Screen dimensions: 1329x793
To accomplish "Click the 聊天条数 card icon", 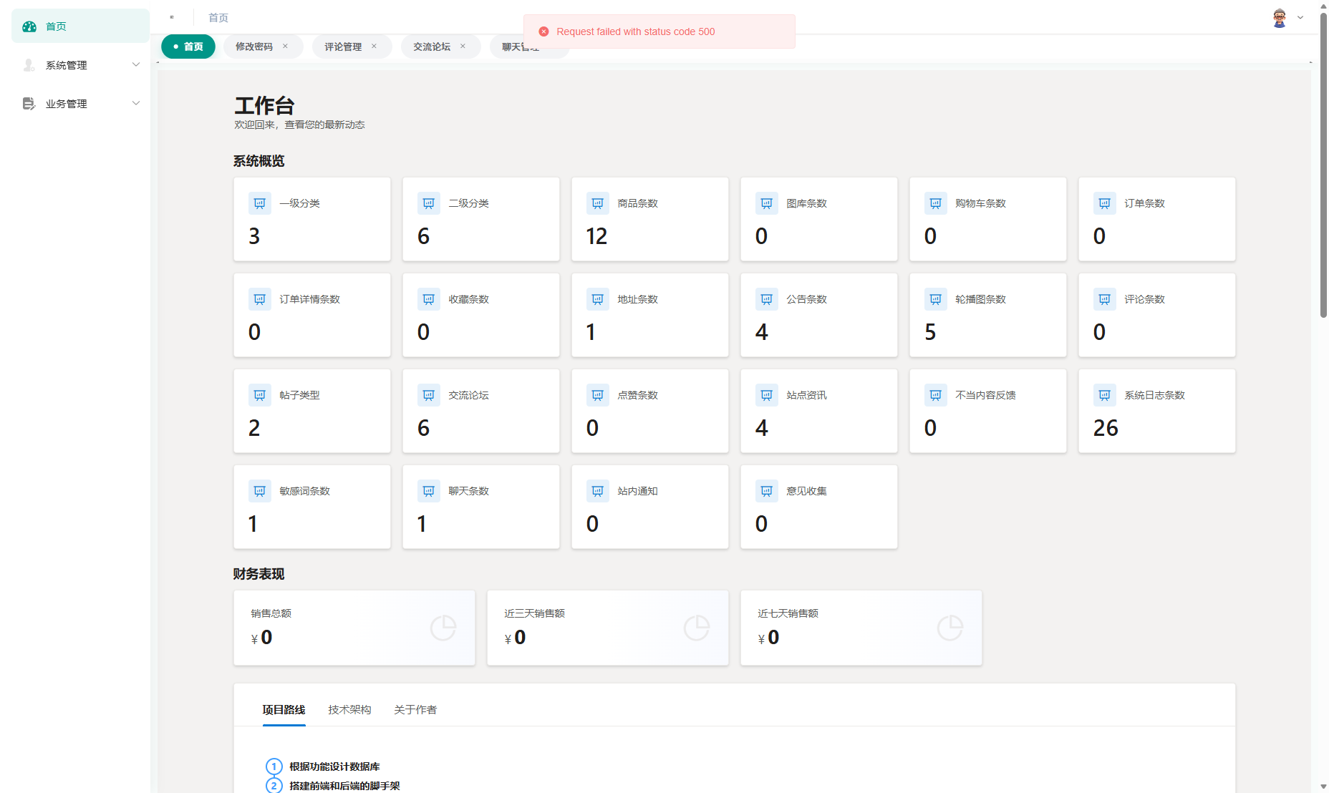I will (x=428, y=490).
